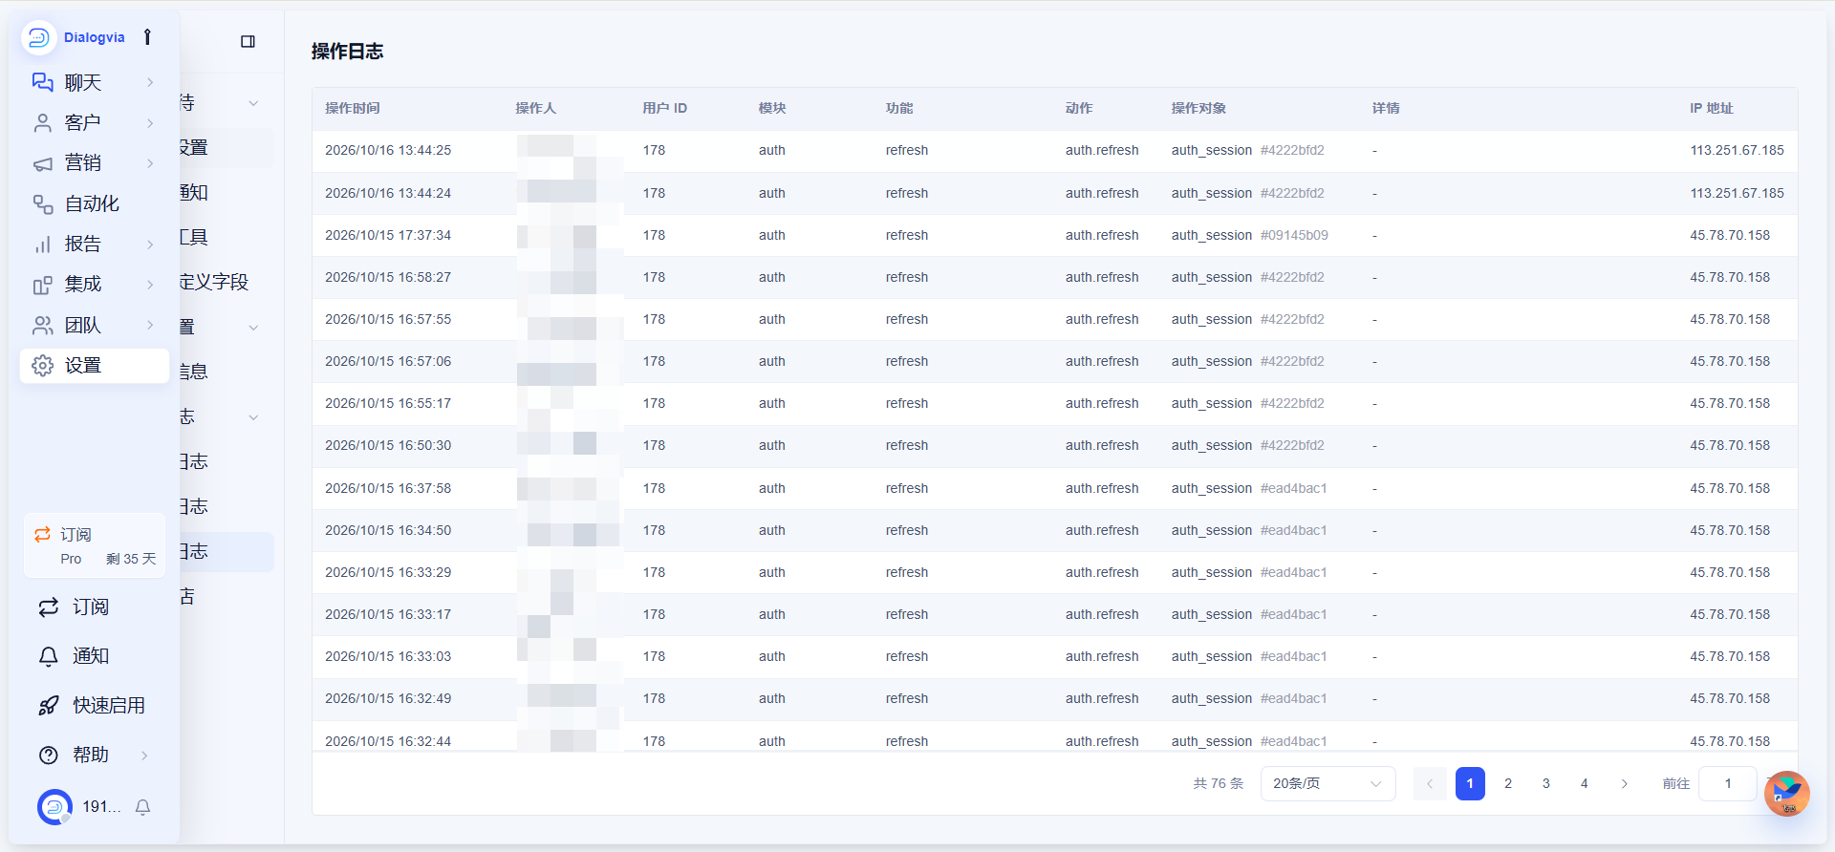This screenshot has width=1835, height=852.
Task: Click the 快速启用 rocket icon
Action: click(49, 706)
